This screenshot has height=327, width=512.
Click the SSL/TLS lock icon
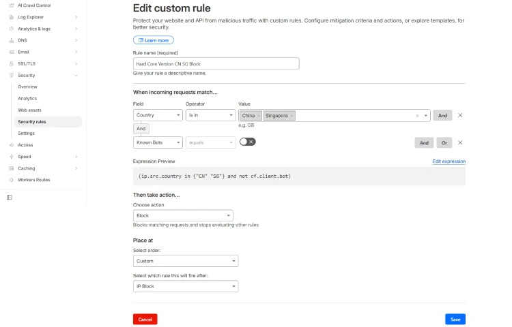(12, 64)
